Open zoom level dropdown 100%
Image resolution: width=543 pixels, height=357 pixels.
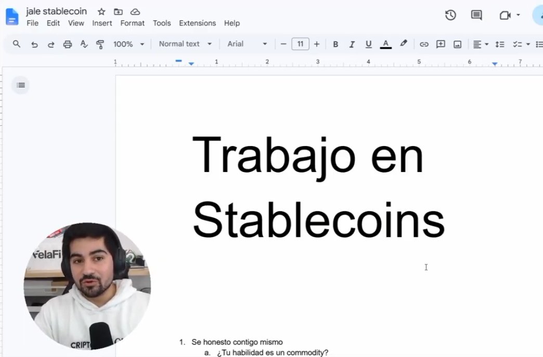(128, 44)
